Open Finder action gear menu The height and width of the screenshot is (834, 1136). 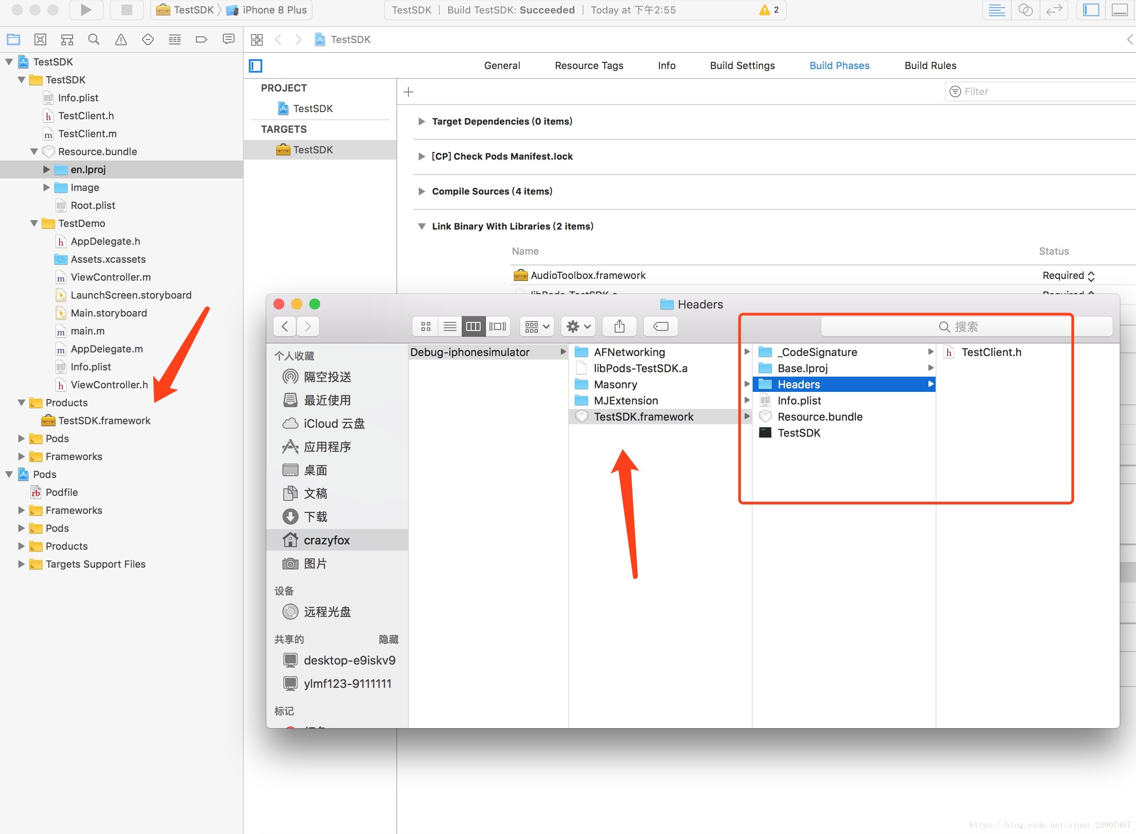click(578, 326)
